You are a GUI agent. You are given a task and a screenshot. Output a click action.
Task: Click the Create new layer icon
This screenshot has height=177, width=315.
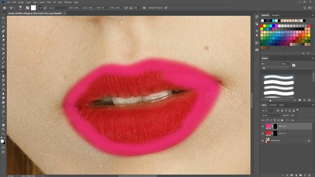point(305,175)
